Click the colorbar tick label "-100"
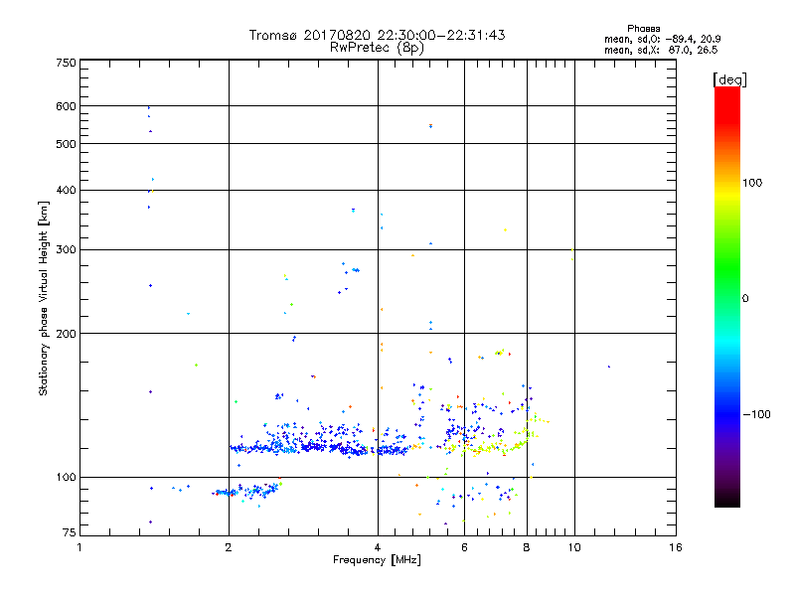 756,414
